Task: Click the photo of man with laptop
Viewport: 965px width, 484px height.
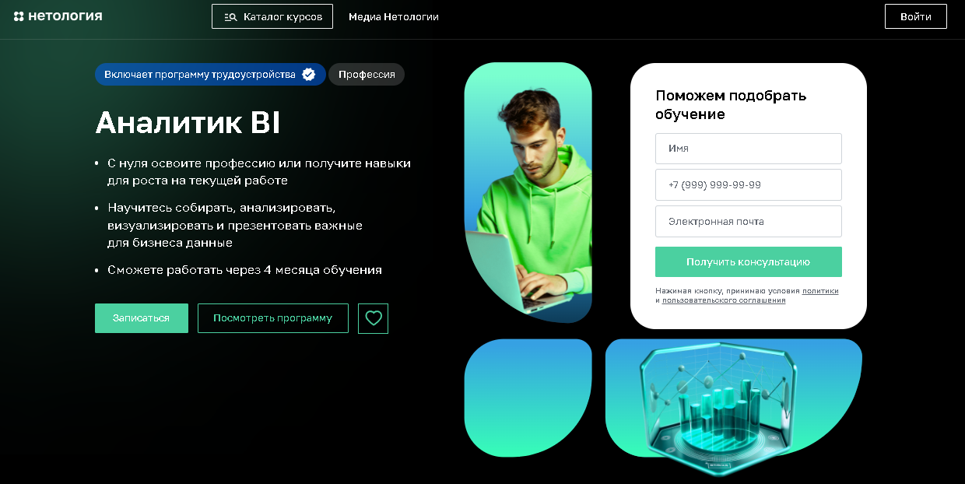Action: (528, 193)
